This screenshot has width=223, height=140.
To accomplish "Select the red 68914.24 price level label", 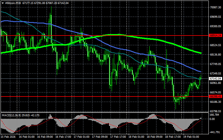I will [216, 36].
